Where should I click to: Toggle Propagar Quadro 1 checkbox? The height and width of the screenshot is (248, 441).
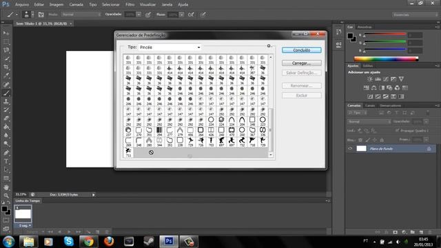(x=397, y=130)
